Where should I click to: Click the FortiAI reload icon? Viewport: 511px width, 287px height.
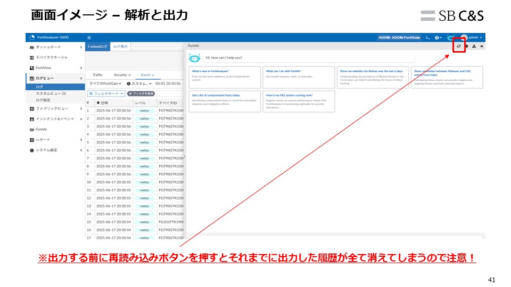click(459, 47)
